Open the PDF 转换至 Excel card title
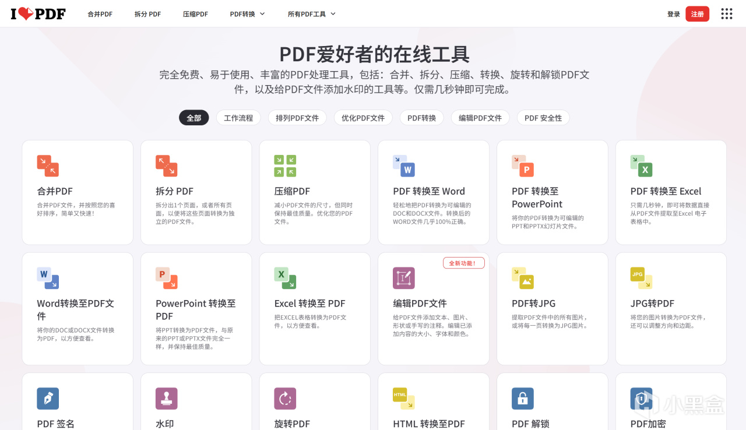This screenshot has height=430, width=746. pyautogui.click(x=666, y=191)
